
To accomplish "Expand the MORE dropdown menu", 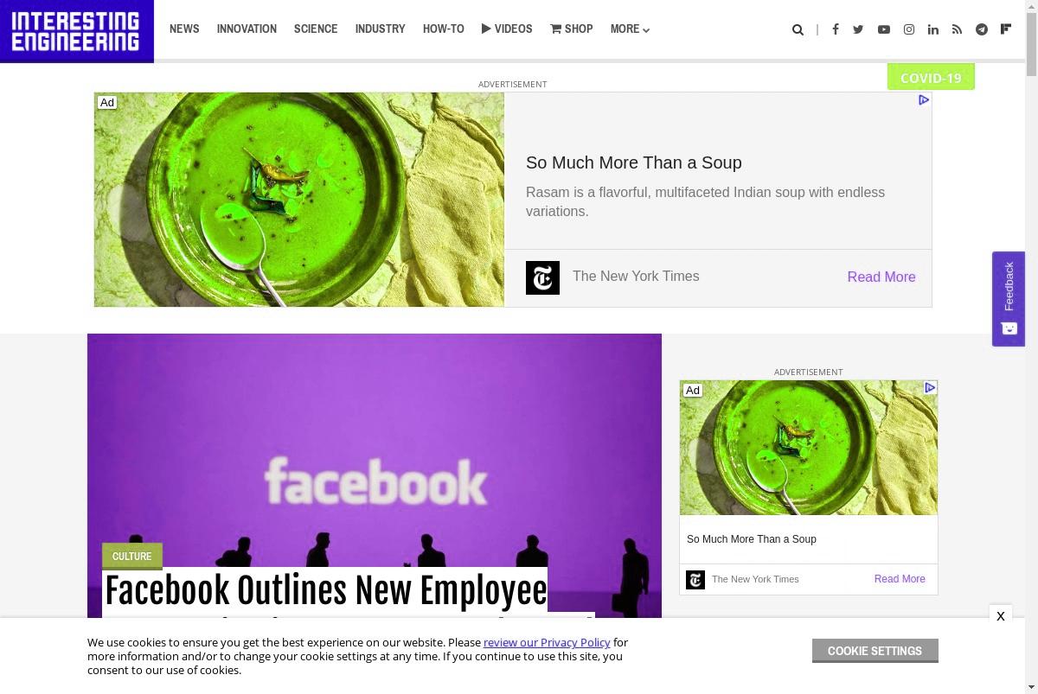I will (x=630, y=29).
